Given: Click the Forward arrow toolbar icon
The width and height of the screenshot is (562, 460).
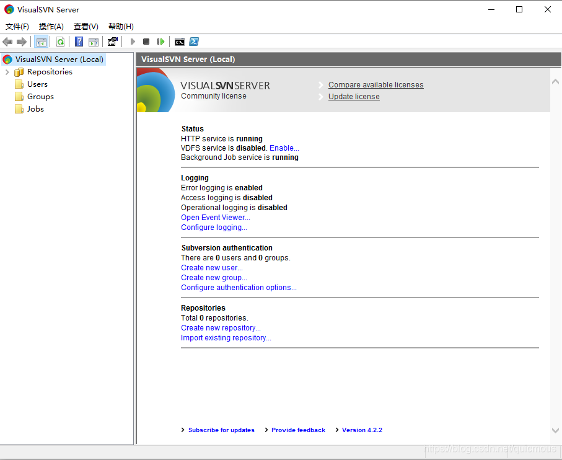Looking at the screenshot, I should [22, 42].
